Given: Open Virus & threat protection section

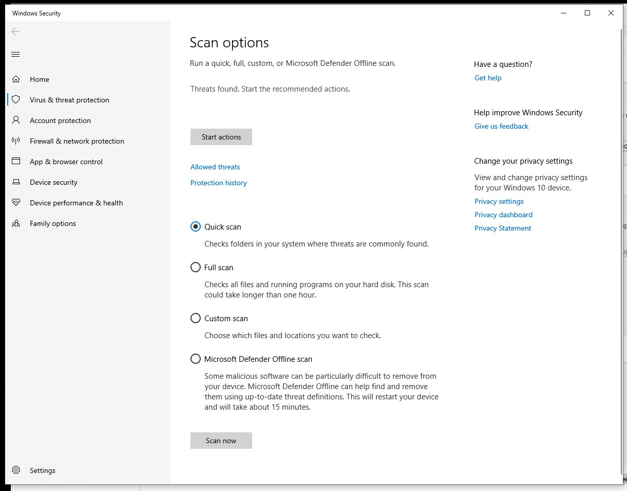Looking at the screenshot, I should point(89,100).
